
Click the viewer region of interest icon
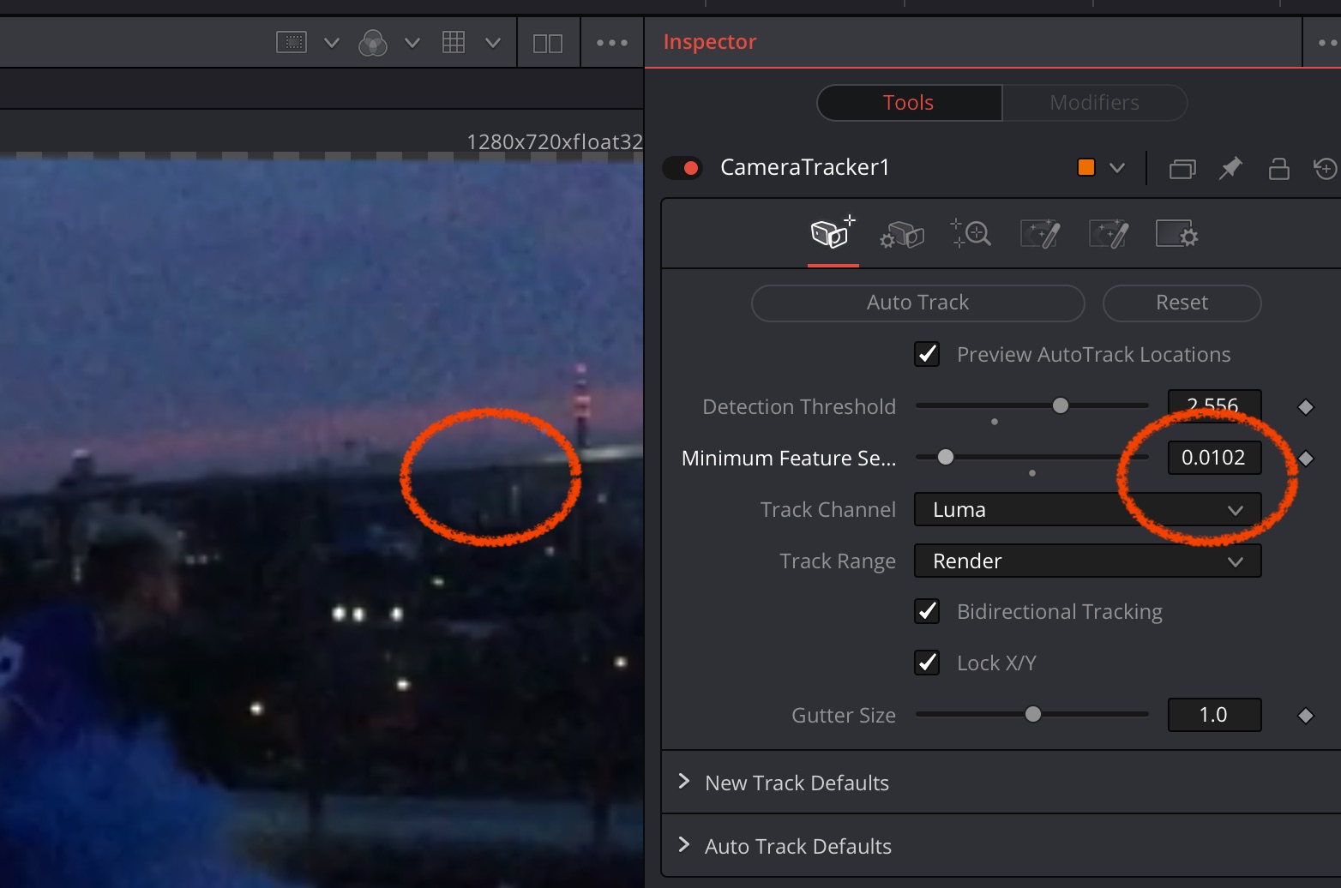coord(292,42)
